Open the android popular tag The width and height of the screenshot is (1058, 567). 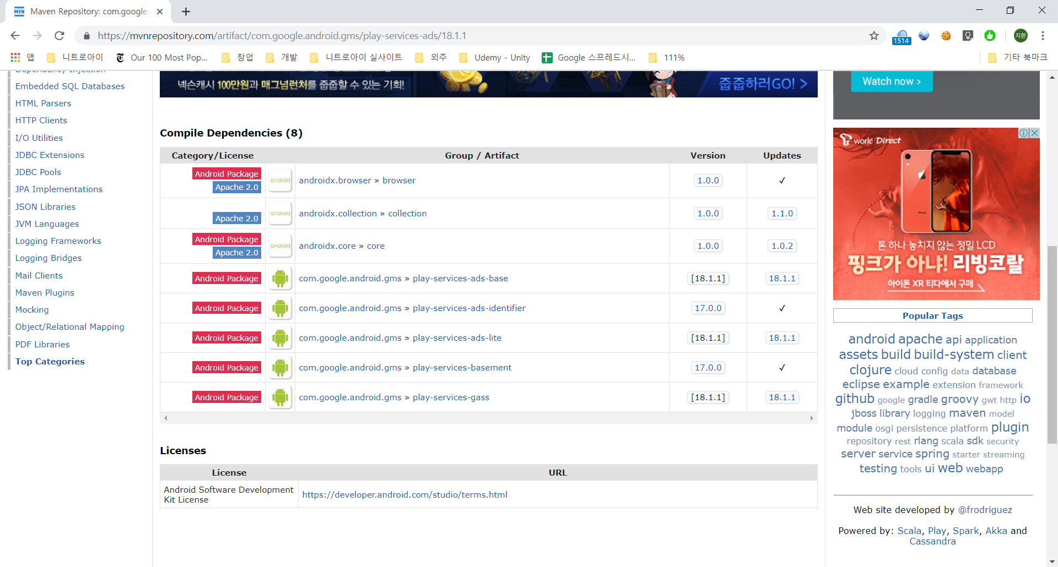[x=871, y=339]
